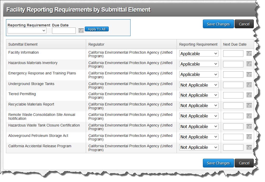Viewport: 265px width, 182px height.
Task: Open Underground Storage Tanks requirement dropdown
Action: [x=199, y=85]
